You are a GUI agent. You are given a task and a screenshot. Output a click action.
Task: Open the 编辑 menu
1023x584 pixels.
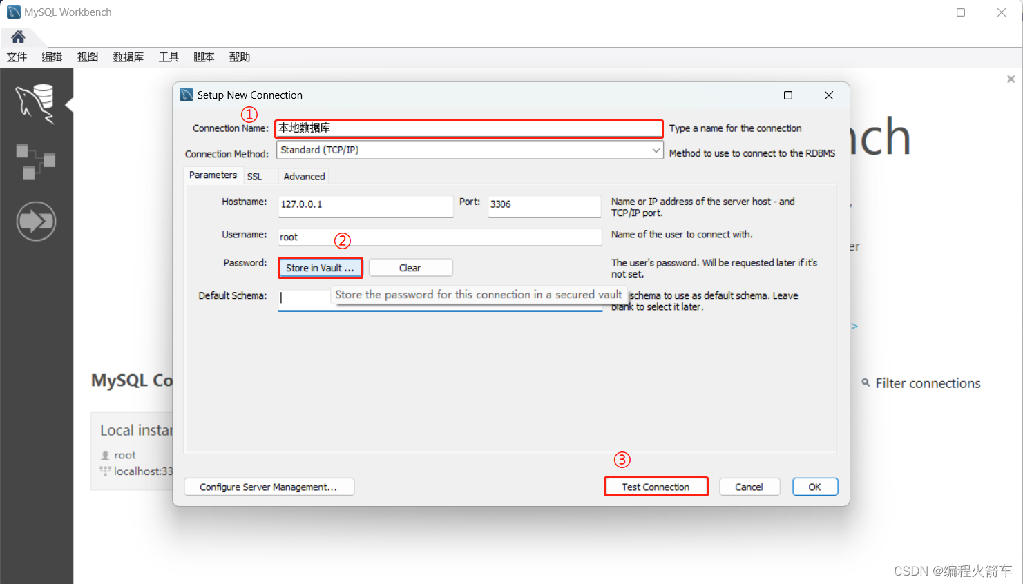(x=52, y=57)
